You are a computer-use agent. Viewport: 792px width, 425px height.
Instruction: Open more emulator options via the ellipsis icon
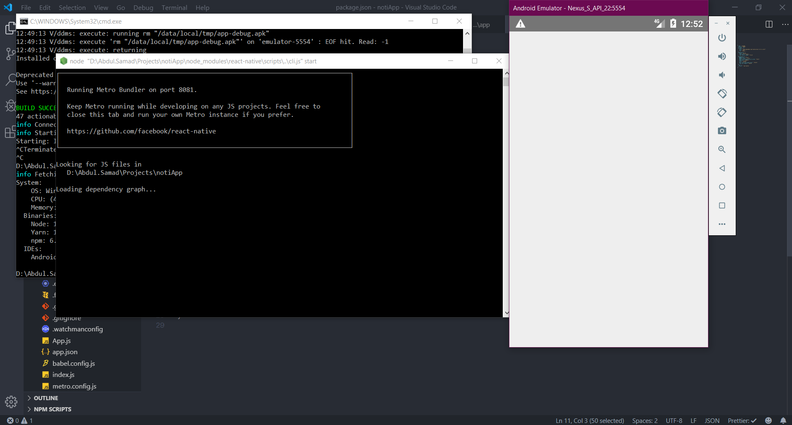[x=722, y=224]
